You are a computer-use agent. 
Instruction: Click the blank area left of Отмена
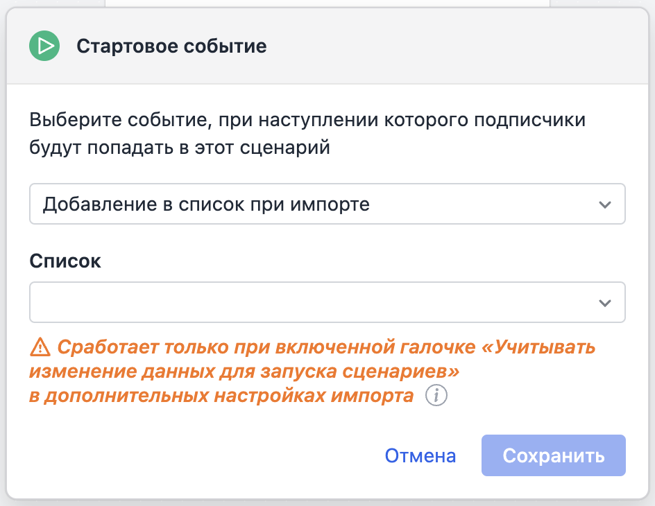(x=208, y=456)
